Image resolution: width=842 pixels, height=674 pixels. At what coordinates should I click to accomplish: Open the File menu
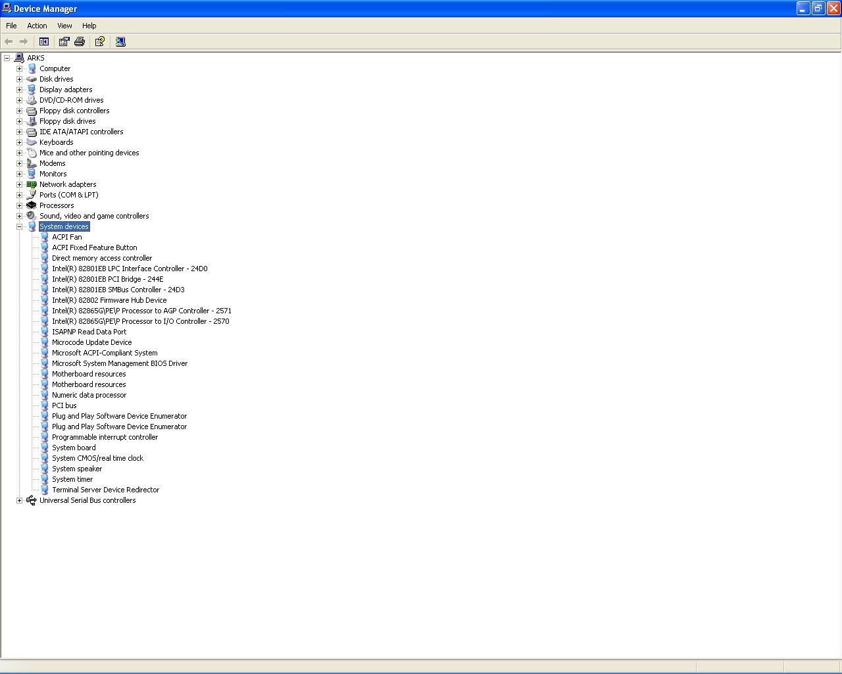click(x=11, y=26)
